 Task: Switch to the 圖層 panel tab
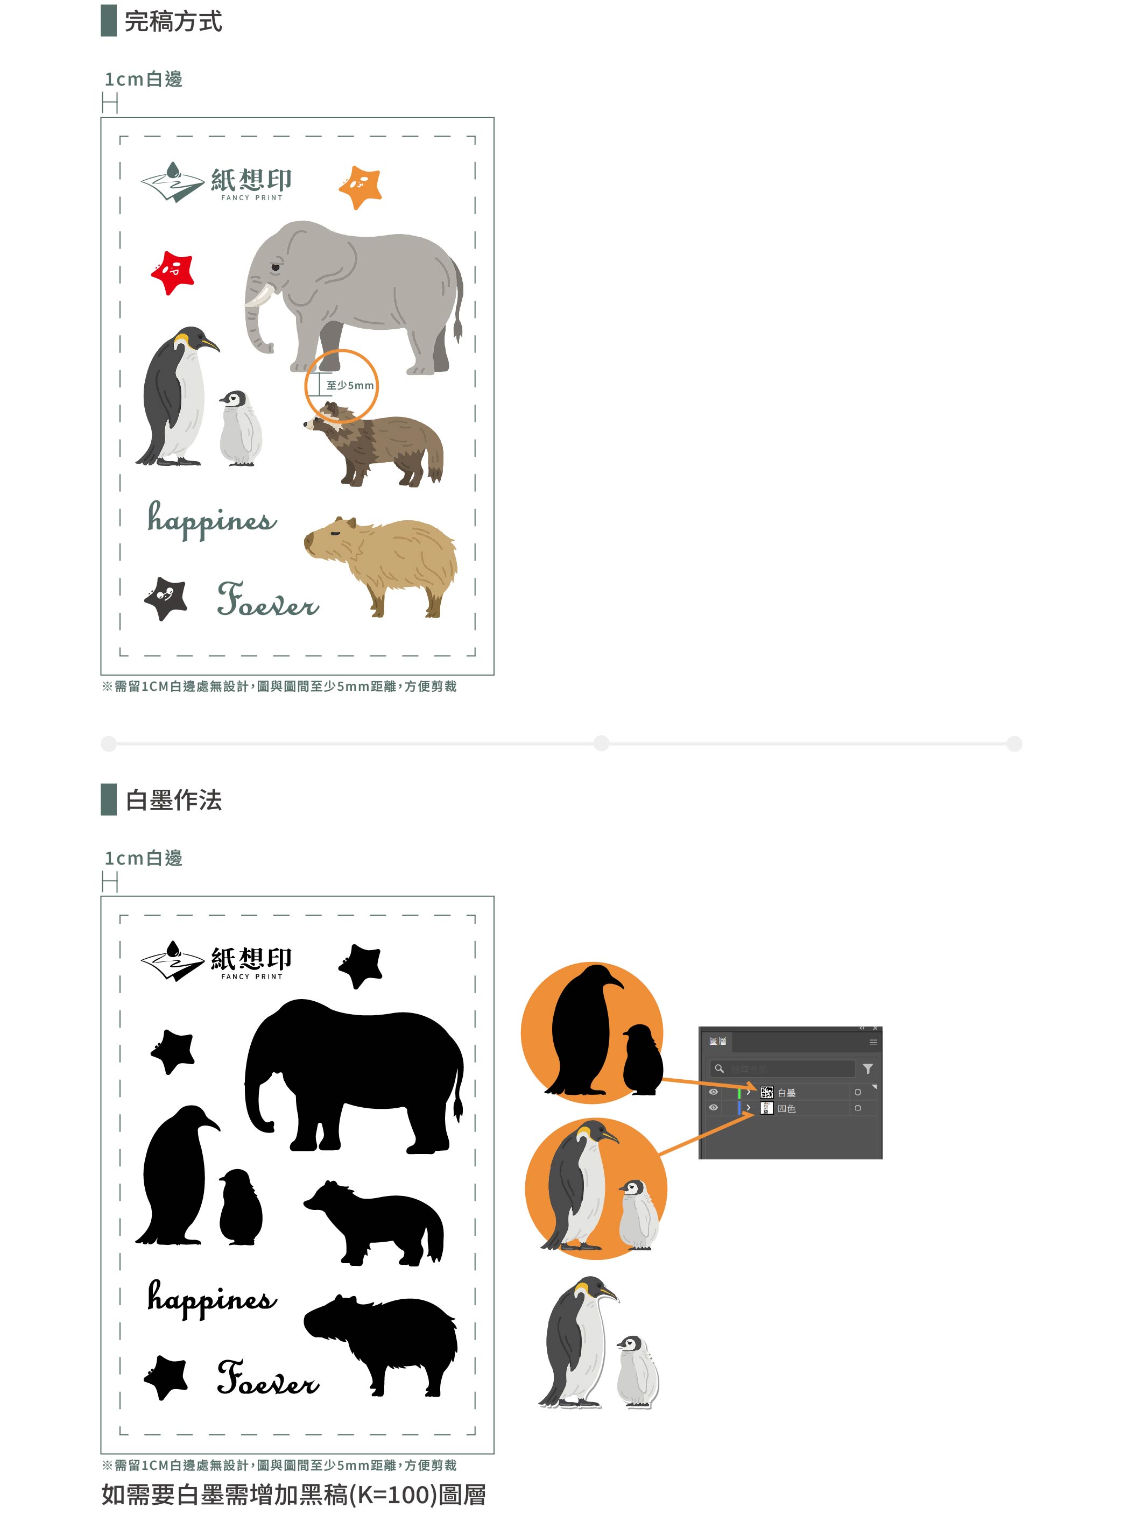(x=717, y=1041)
